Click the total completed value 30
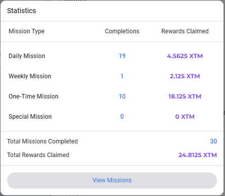Image resolution: width=225 pixels, height=196 pixels. tap(213, 141)
